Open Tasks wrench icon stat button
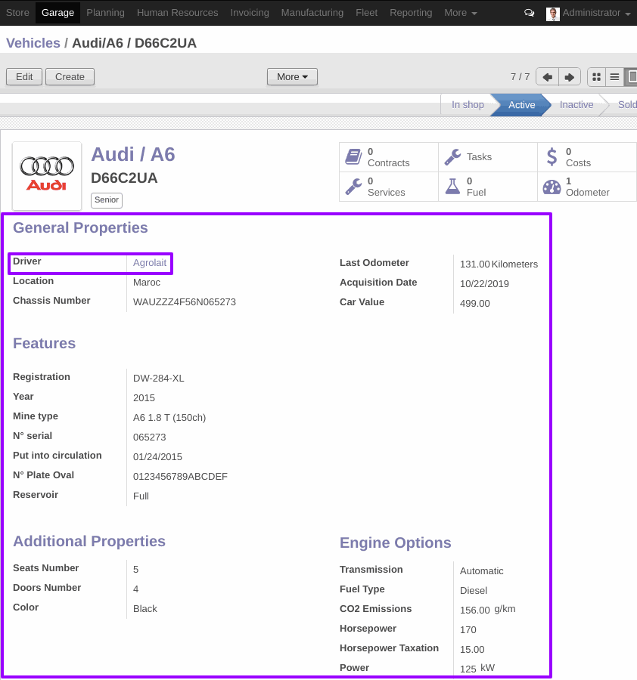This screenshot has width=637, height=680. click(488, 157)
